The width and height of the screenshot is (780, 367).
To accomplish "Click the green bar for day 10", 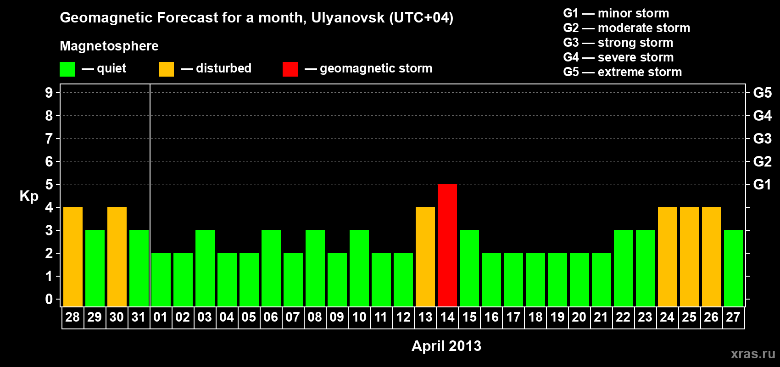I will point(359,268).
